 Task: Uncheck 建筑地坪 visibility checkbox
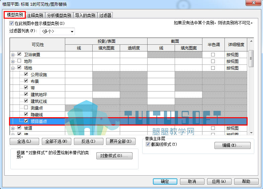coord(26,94)
